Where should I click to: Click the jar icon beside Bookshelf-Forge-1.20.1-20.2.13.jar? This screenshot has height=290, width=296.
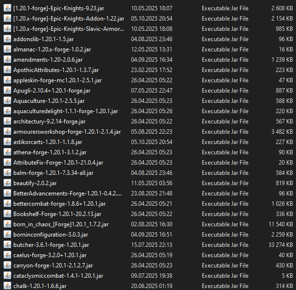(7, 214)
